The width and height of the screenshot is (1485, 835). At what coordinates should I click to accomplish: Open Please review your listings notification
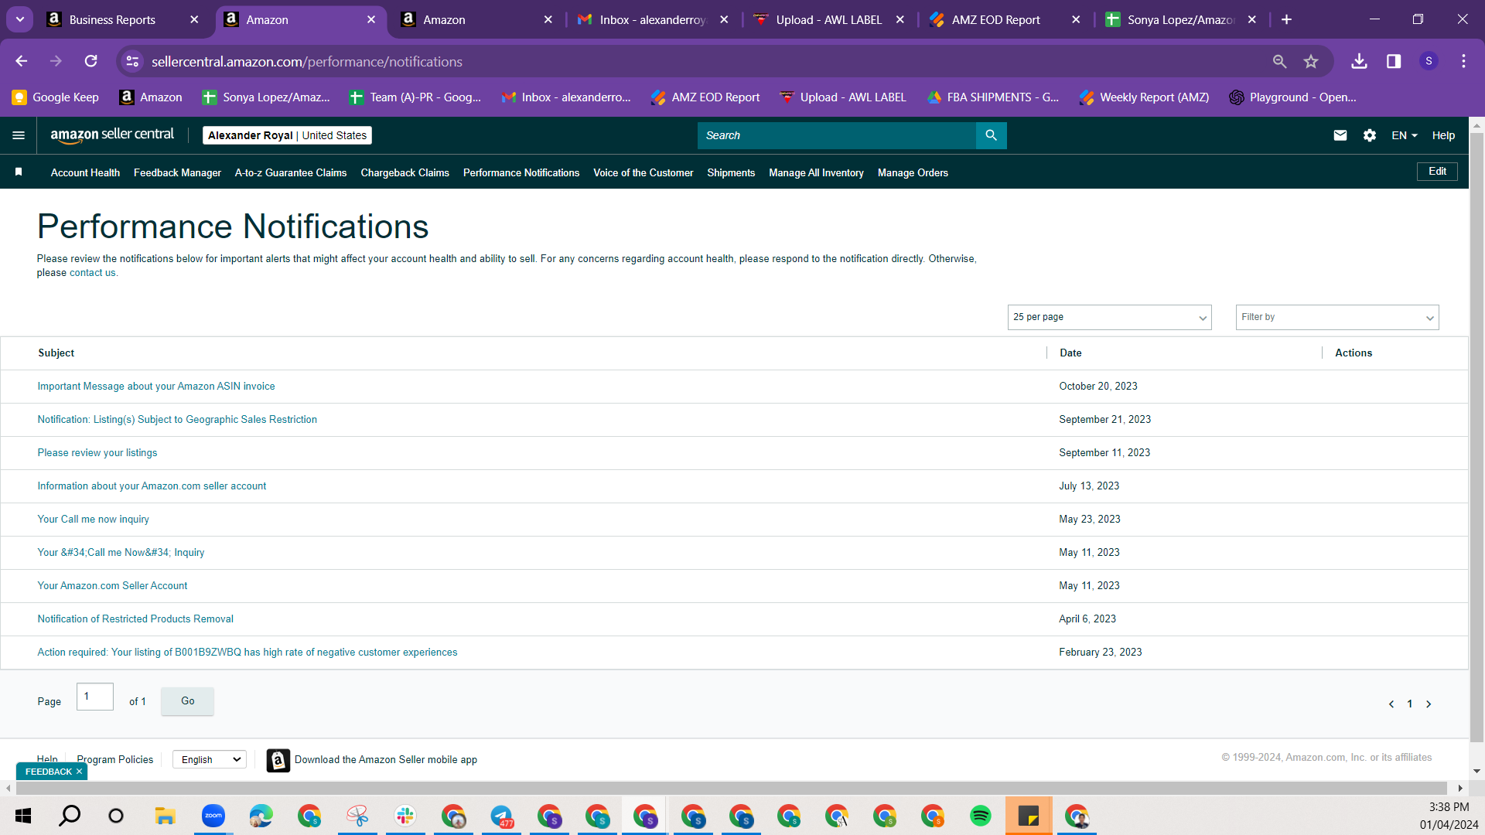[97, 453]
